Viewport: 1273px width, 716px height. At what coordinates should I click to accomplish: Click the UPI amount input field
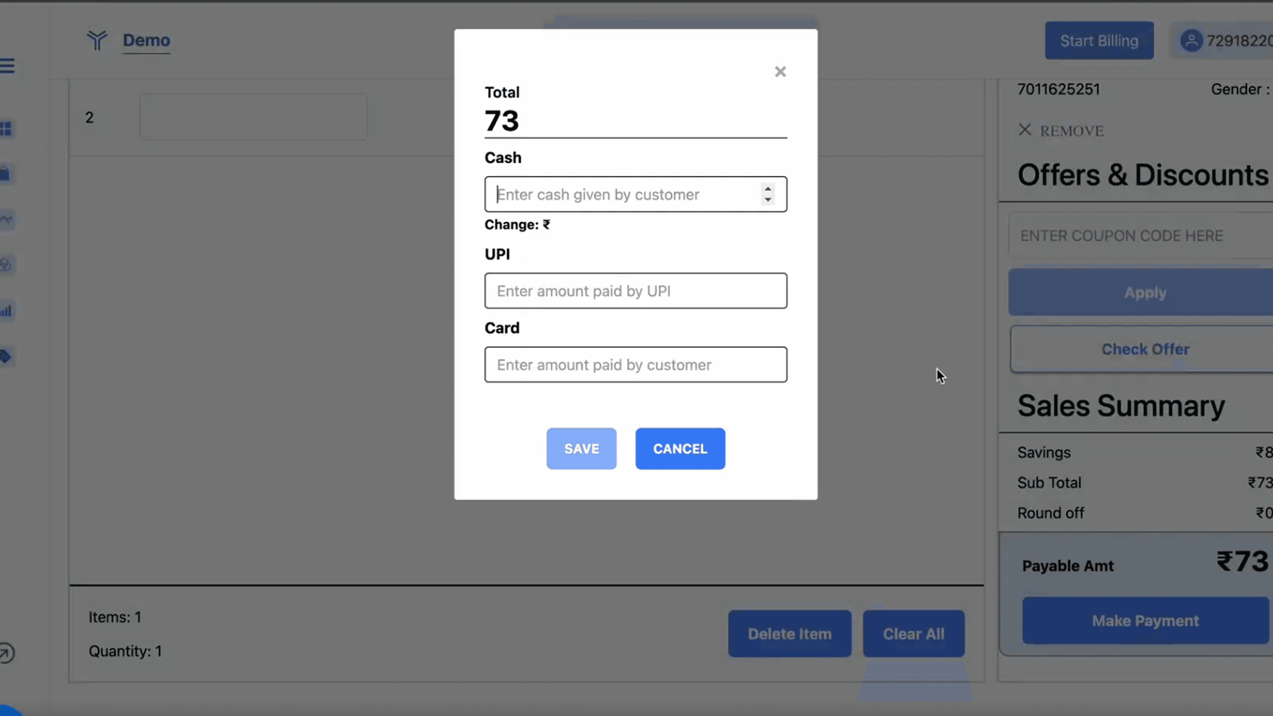point(636,291)
